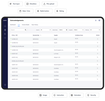Click the PO No. / PDF column header
The width and height of the screenshot is (105, 101).
(15, 35)
